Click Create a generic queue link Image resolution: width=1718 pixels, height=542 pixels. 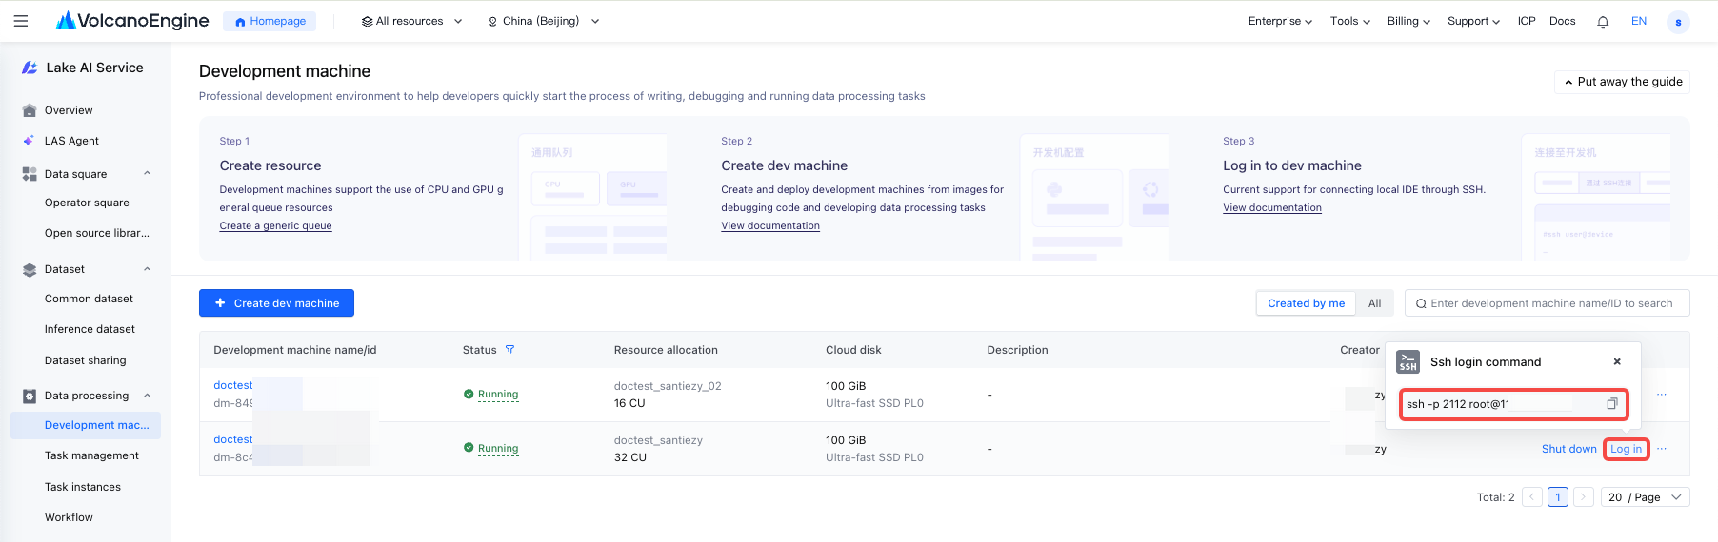(275, 226)
